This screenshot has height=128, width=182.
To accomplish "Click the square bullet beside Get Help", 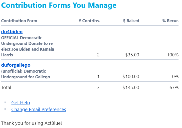I will [x=5, y=102].
